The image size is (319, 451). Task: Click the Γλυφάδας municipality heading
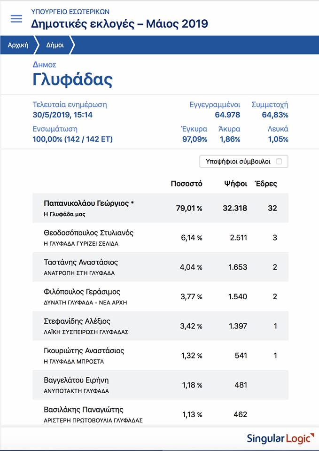click(73, 79)
